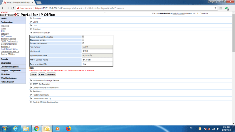Save the IM/Presence settings
The image size is (235, 132).
click(x=34, y=75)
